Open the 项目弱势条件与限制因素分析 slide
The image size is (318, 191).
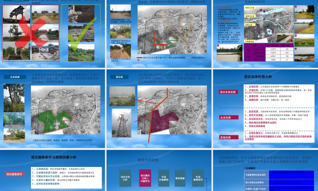click(x=52, y=171)
